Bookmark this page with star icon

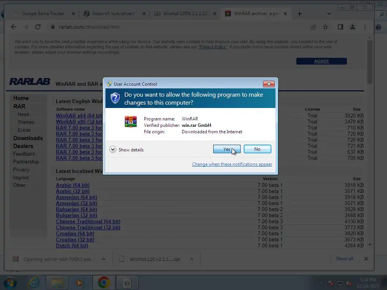(x=325, y=27)
